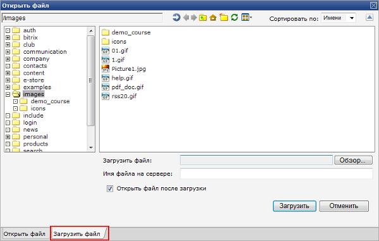This screenshot has height=241, width=379.
Task: Switch to Загрузить файл tab
Action: 80,234
